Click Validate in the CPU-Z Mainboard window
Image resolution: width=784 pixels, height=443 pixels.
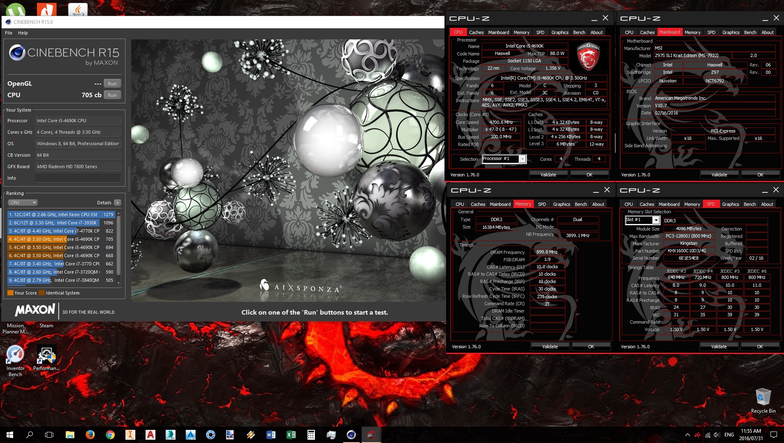click(719, 175)
